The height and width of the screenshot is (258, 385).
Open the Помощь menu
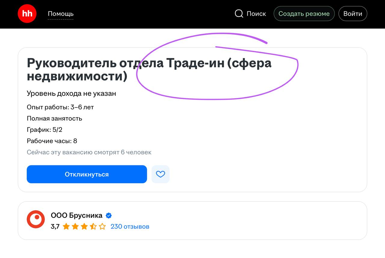pyautogui.click(x=60, y=14)
